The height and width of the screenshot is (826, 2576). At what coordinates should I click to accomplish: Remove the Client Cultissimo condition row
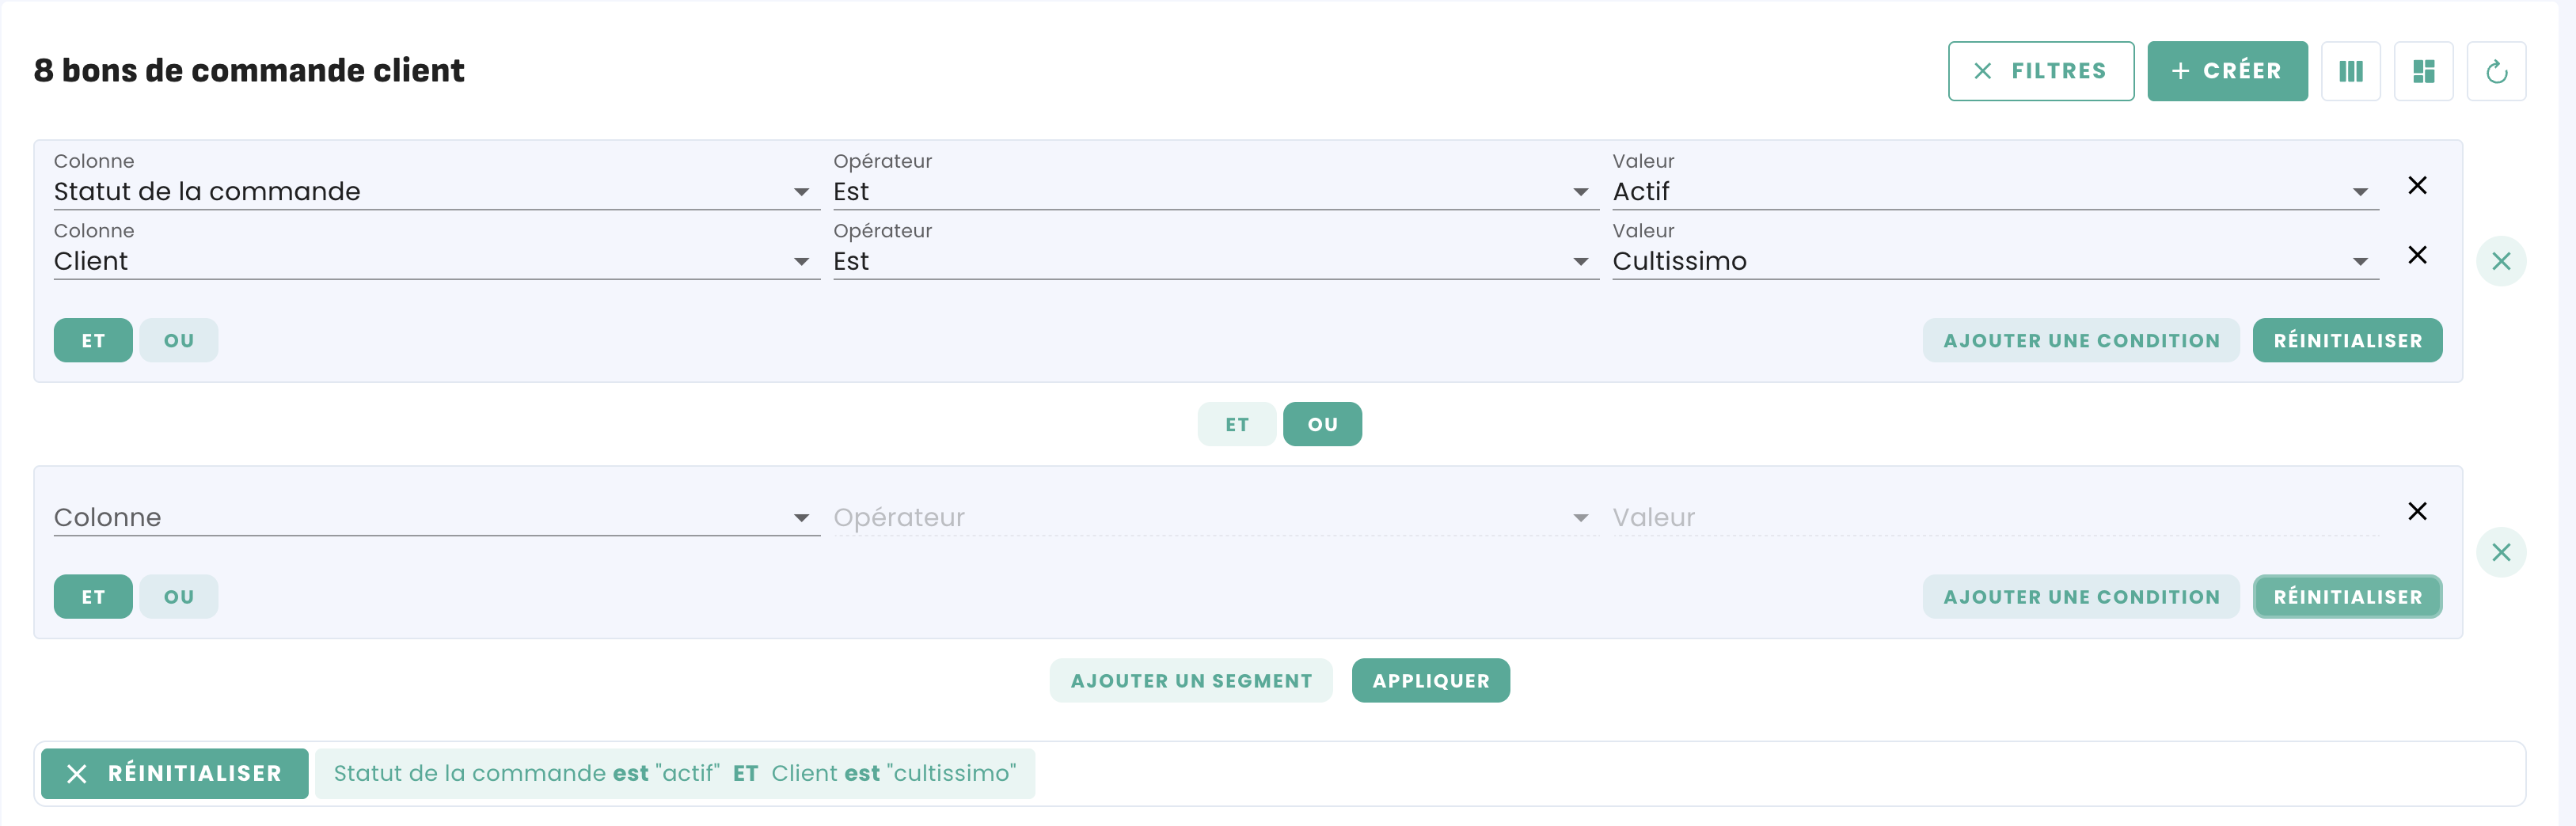[2417, 255]
